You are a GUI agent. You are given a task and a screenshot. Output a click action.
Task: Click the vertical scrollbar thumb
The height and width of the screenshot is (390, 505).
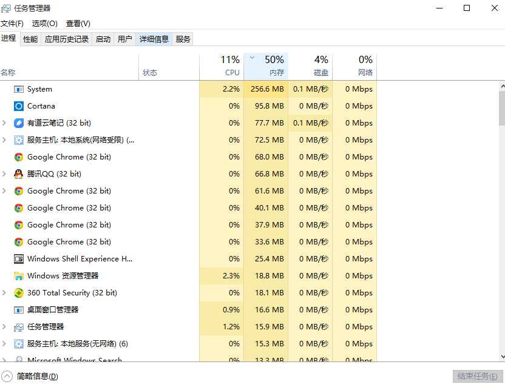(502, 108)
